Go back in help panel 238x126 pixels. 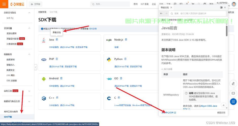click(x=161, y=13)
